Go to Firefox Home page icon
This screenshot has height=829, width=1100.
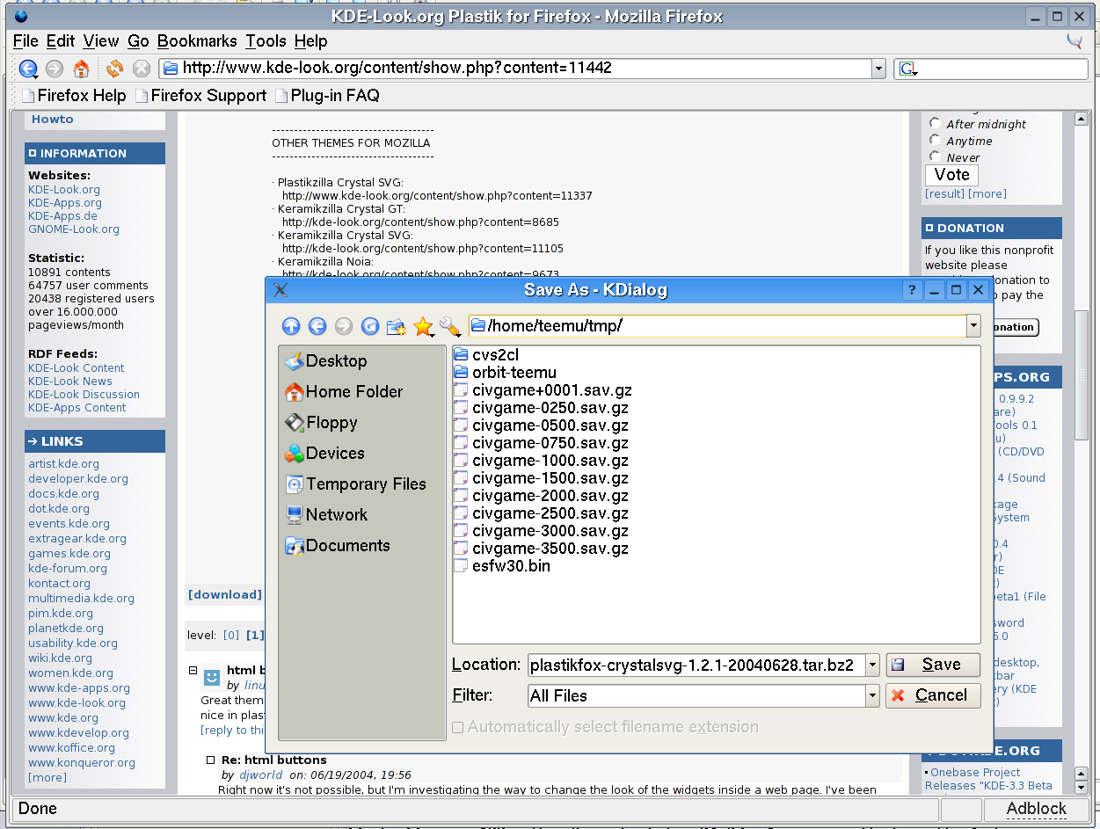[82, 69]
